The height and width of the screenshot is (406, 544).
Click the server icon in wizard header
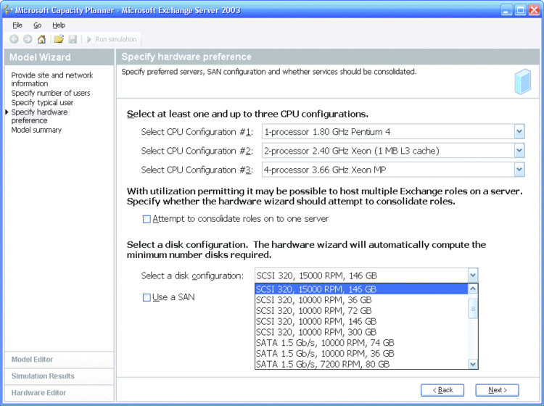tap(522, 82)
